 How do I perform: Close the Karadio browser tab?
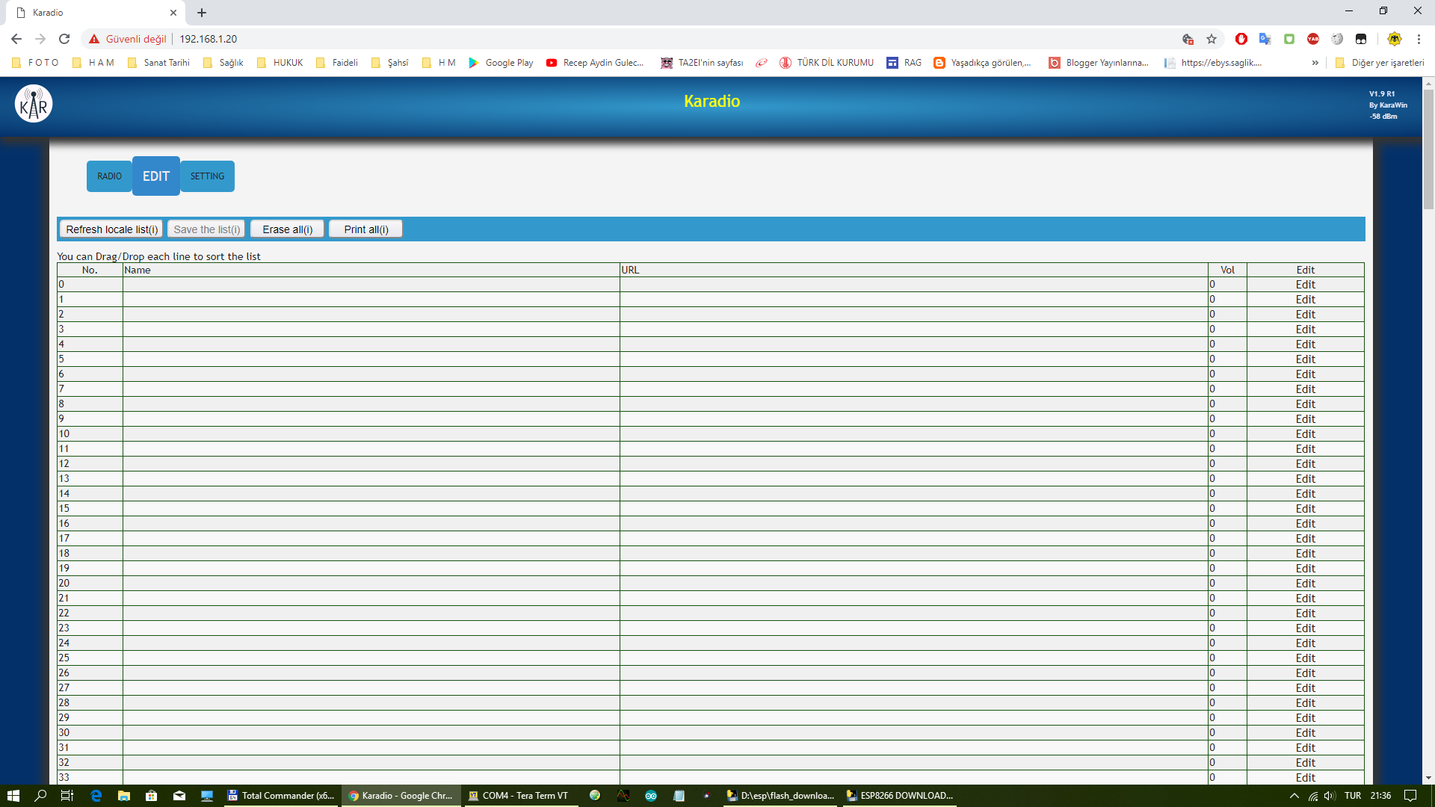pos(173,13)
